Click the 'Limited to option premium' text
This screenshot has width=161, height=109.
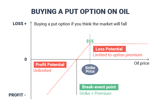[118, 55]
